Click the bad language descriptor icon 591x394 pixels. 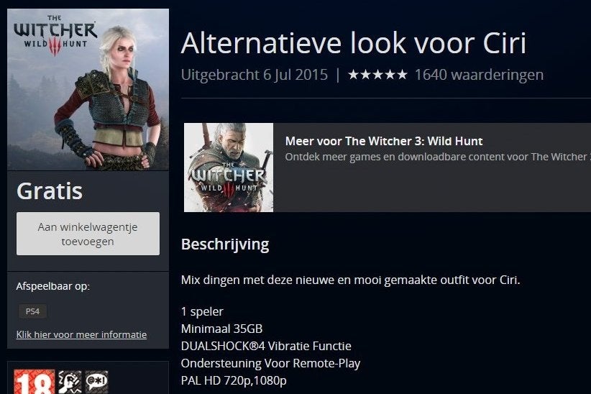coord(96,382)
